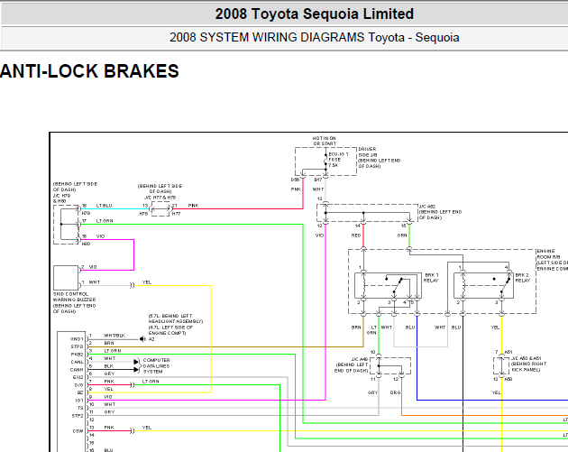Image resolution: width=568 pixels, height=452 pixels.
Task: Click the 'CANL' terminal label
Action: [77, 362]
